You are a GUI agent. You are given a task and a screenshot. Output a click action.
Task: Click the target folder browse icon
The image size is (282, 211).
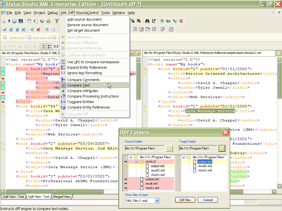pos(222,149)
